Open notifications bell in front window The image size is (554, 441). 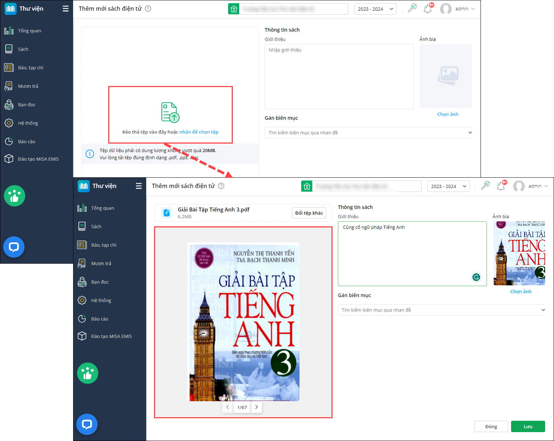[501, 186]
